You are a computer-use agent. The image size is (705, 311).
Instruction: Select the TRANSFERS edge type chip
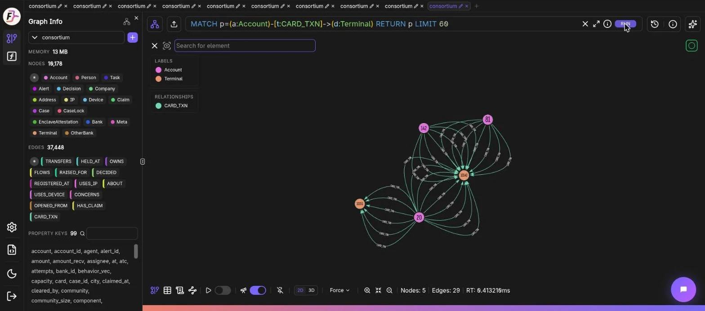[x=57, y=161]
